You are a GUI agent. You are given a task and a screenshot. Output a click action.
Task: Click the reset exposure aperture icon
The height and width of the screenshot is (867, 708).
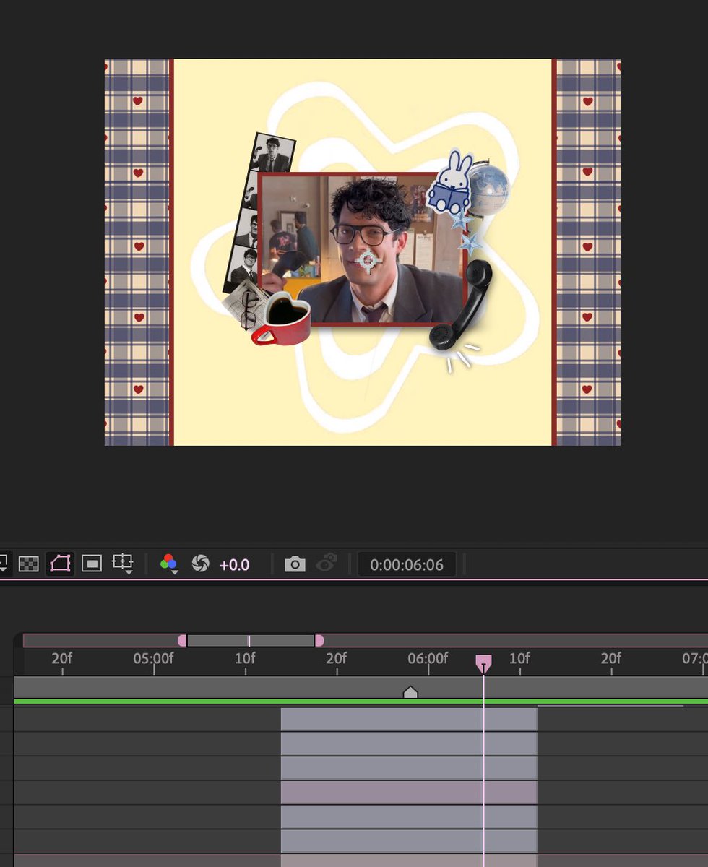201,564
